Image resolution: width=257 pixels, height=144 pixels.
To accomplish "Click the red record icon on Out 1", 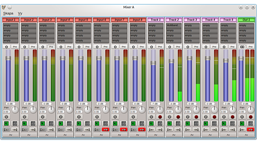I will pos(251,117).
